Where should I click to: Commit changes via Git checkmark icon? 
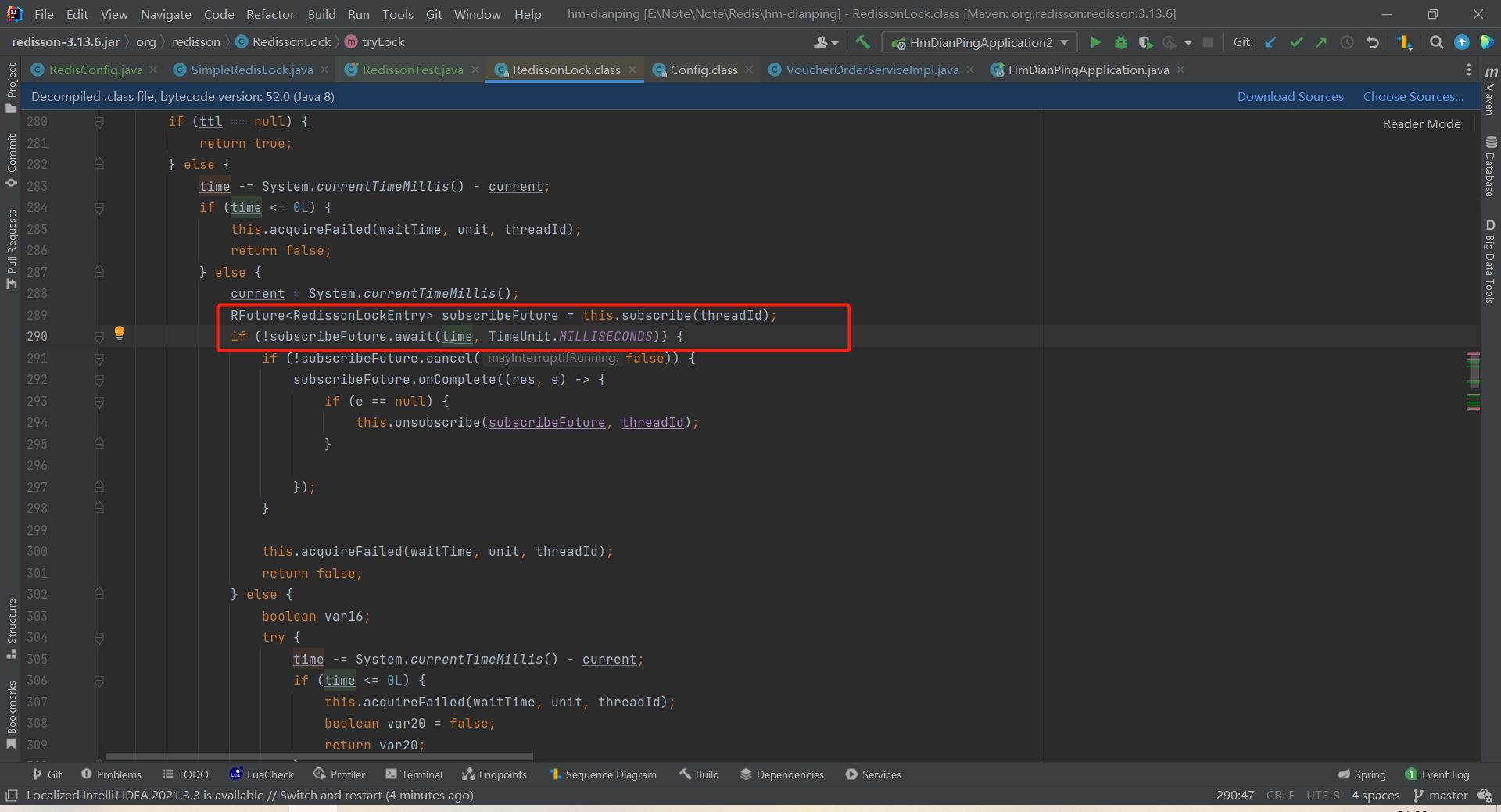point(1296,42)
